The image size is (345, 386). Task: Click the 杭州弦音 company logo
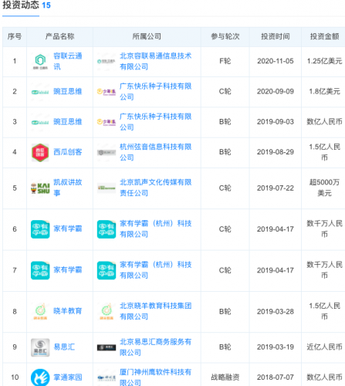(x=107, y=153)
